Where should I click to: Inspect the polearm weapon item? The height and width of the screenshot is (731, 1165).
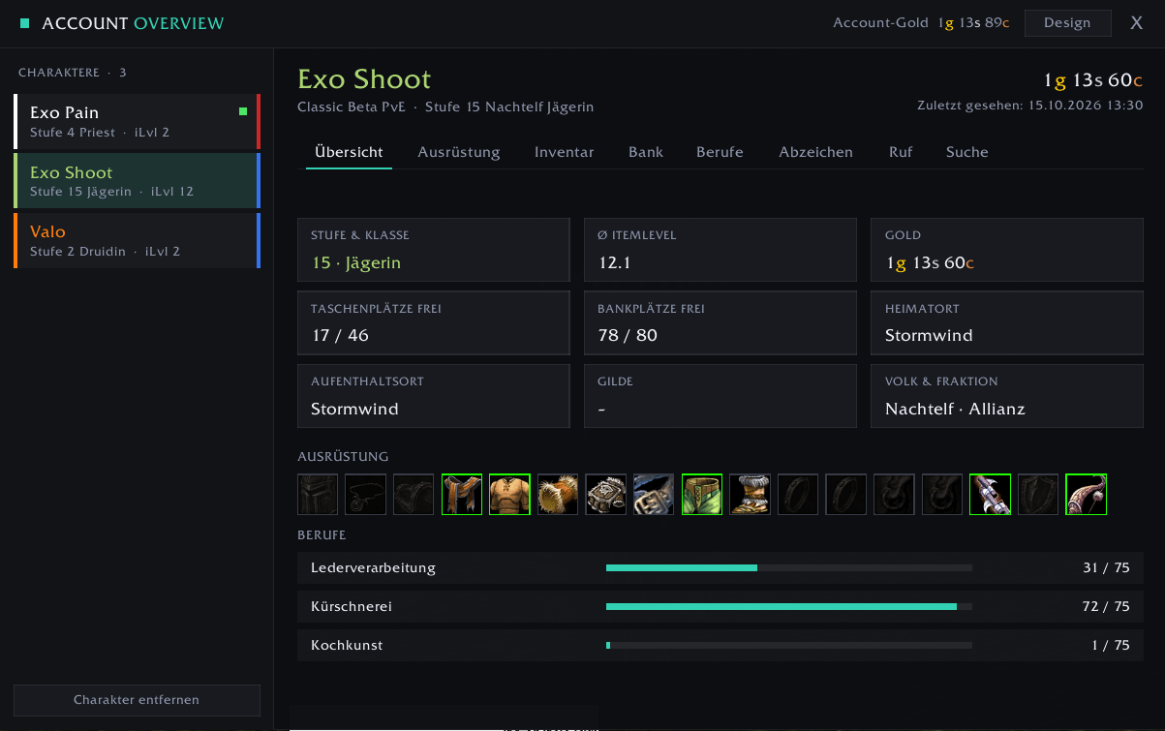[x=990, y=494]
